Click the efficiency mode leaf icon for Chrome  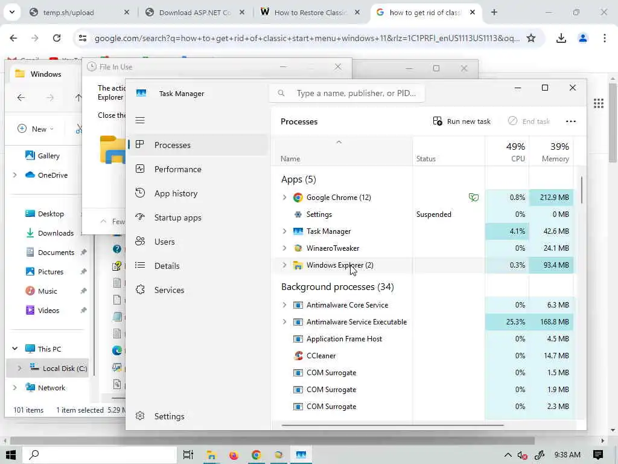click(x=473, y=198)
